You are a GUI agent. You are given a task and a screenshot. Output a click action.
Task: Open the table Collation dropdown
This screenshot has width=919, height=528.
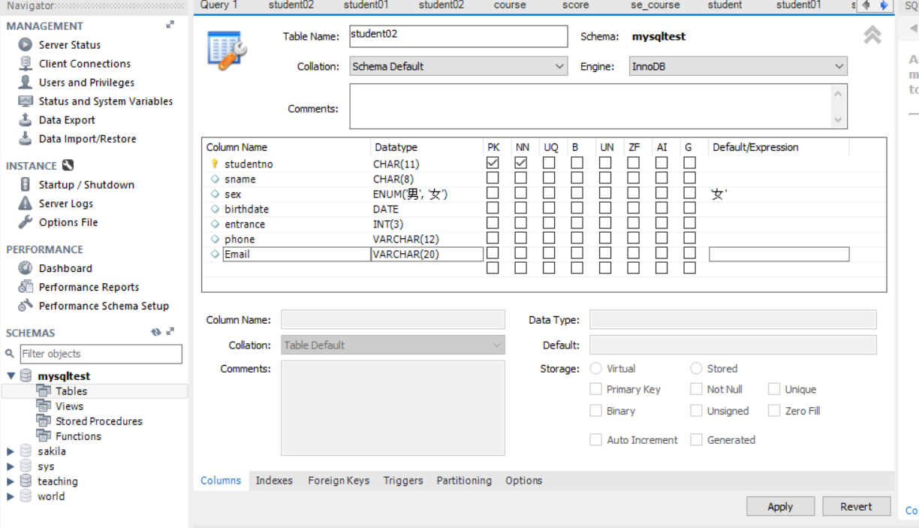coord(459,66)
